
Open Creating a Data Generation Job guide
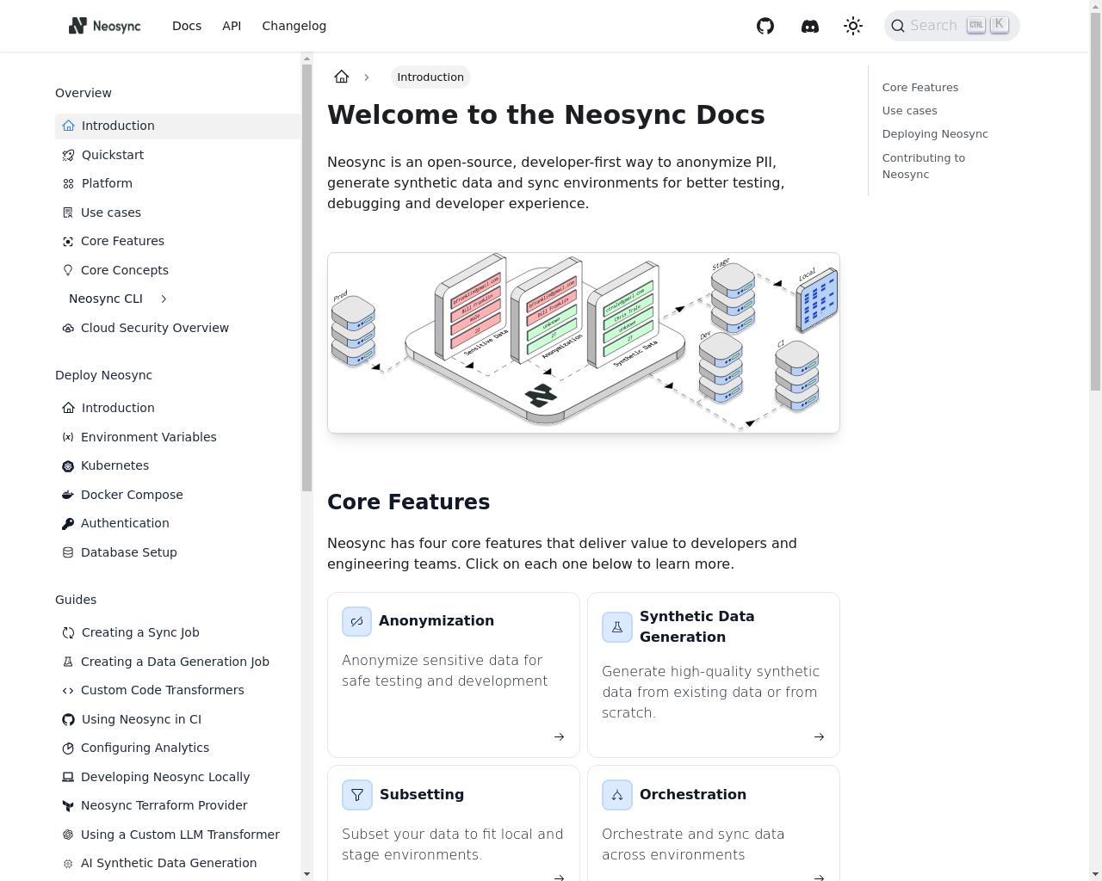175,662
